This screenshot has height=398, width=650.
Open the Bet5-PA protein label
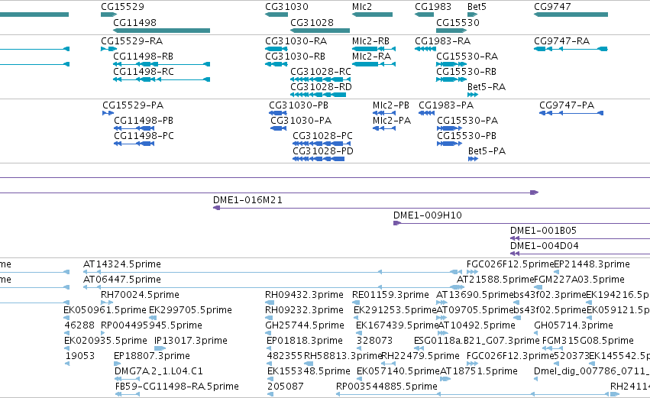point(487,151)
